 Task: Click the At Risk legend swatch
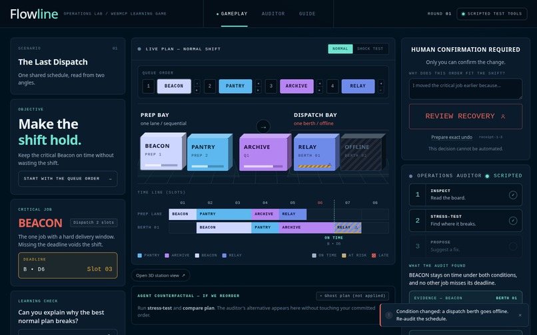pyautogui.click(x=344, y=255)
